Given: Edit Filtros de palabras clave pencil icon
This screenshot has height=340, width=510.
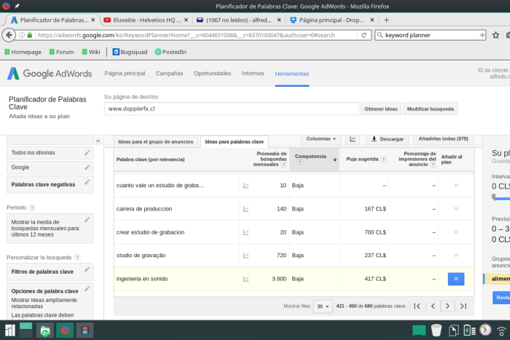Looking at the screenshot, I should (x=87, y=269).
